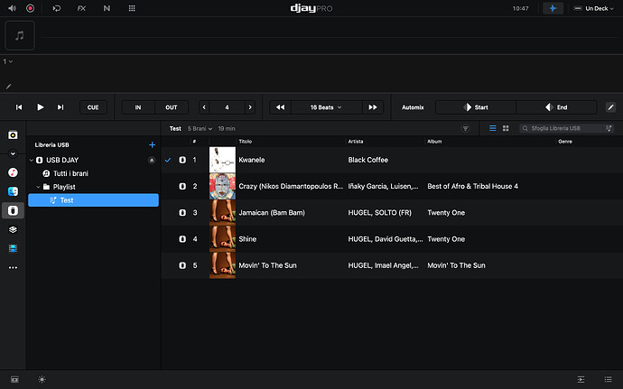Eject the USB DJAY drive
The width and height of the screenshot is (623, 389).
152,160
